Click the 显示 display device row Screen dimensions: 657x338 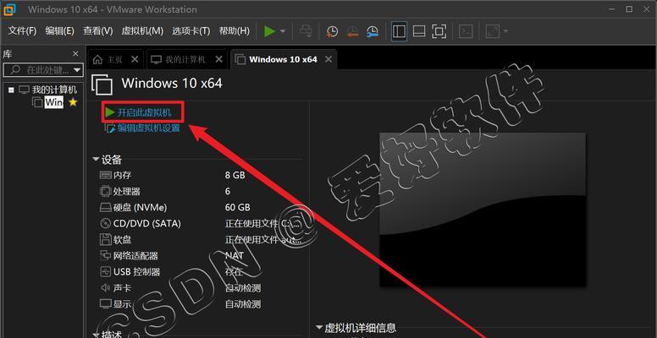point(201,304)
